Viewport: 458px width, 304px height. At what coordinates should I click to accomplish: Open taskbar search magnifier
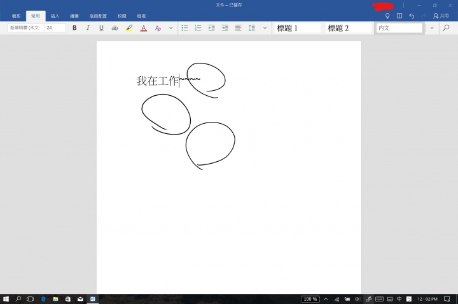click(x=18, y=299)
